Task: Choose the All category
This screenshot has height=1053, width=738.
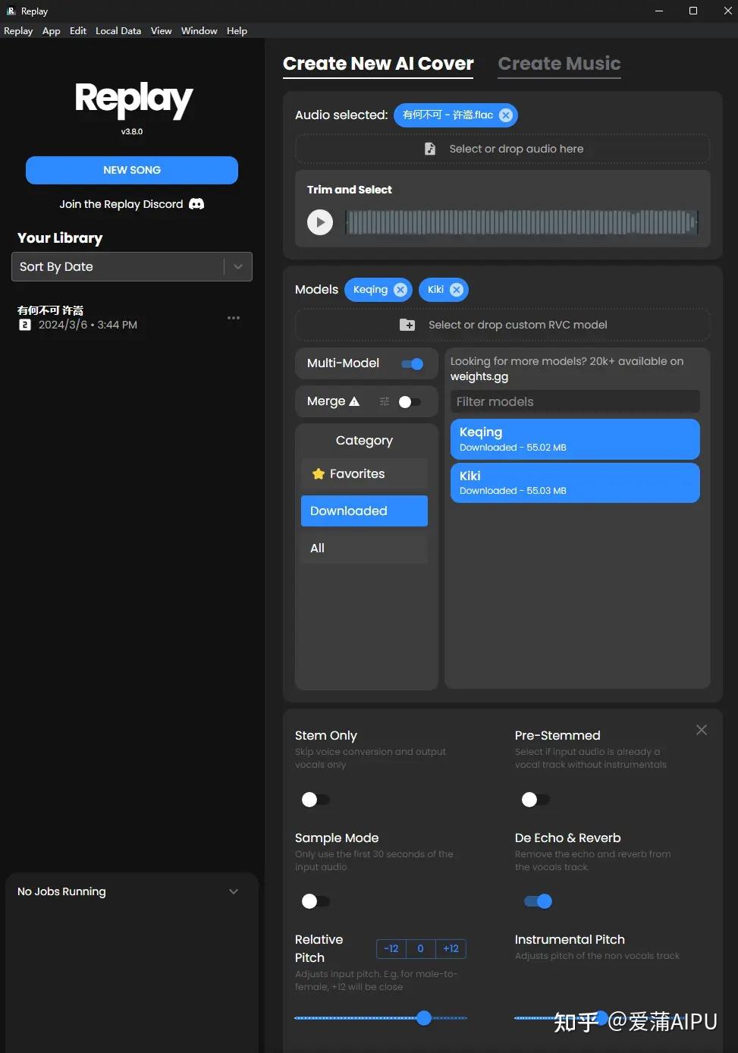Action: tap(364, 549)
